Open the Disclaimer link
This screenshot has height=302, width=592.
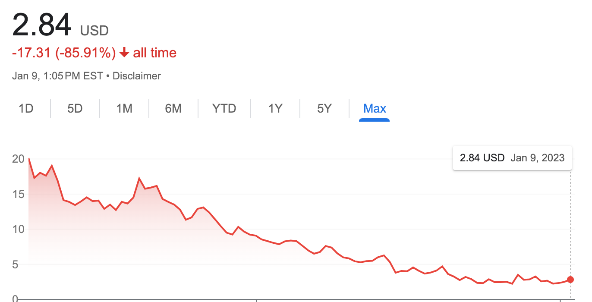(x=136, y=76)
